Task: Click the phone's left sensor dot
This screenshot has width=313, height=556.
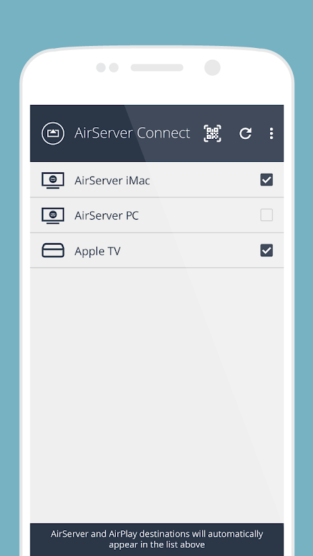Action: (x=101, y=67)
